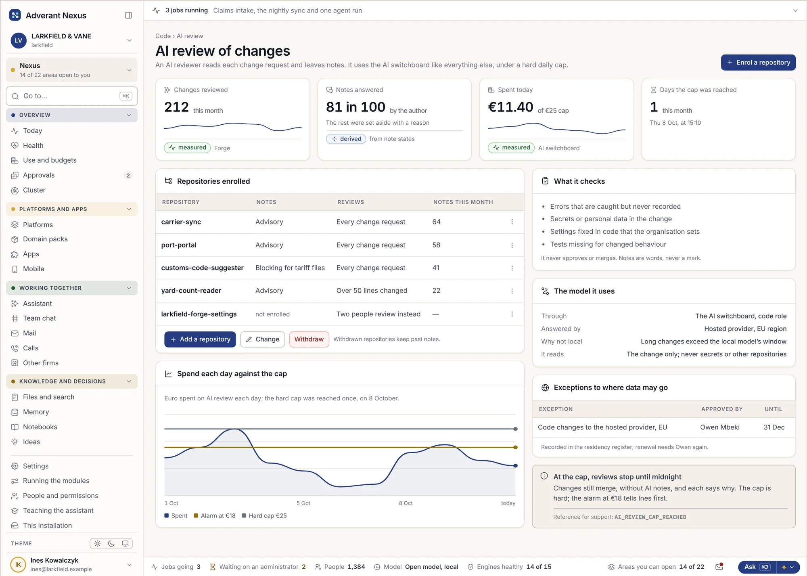This screenshot has height=576, width=807.
Task: Open row options for customs-code-suggester
Action: coord(512,268)
